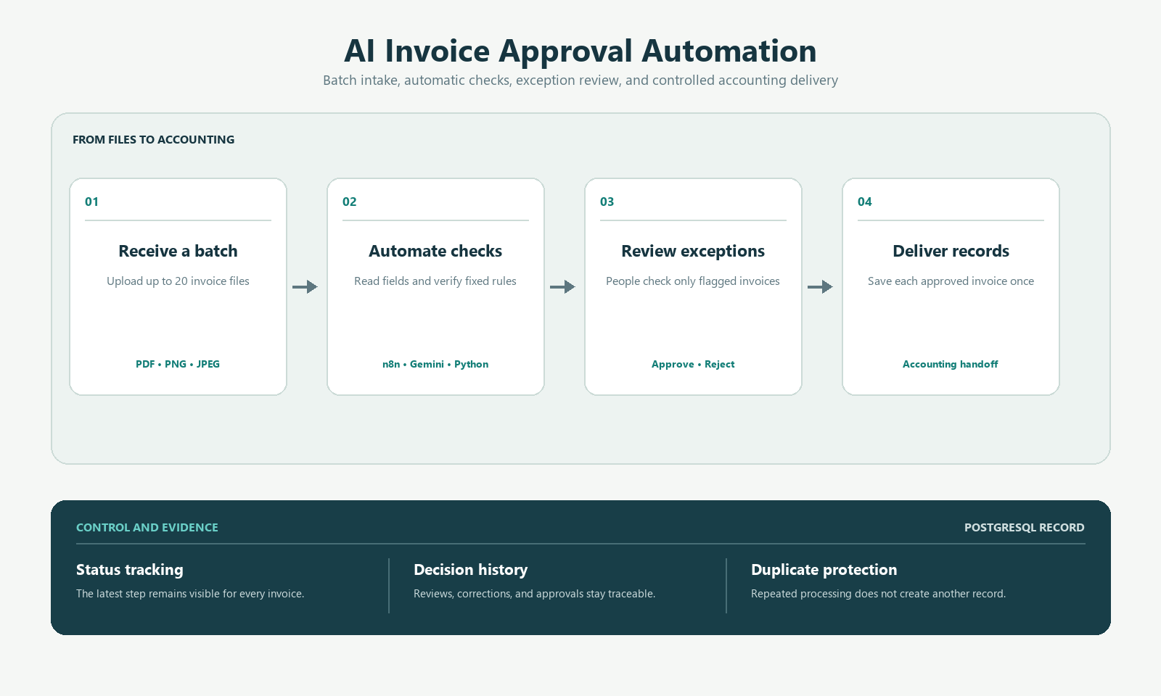Click step number 02
Screen dimensions: 1161x696
click(349, 202)
